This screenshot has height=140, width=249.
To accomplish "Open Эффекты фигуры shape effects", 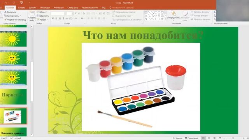I will [201, 19].
